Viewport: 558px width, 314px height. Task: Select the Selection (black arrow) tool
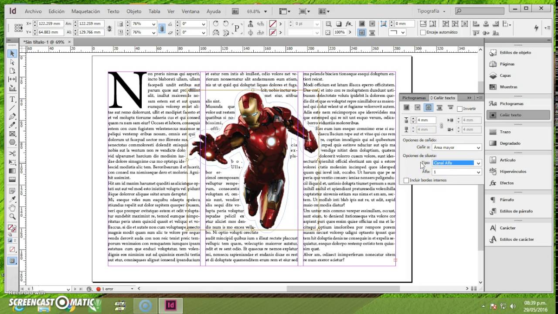pyautogui.click(x=12, y=54)
